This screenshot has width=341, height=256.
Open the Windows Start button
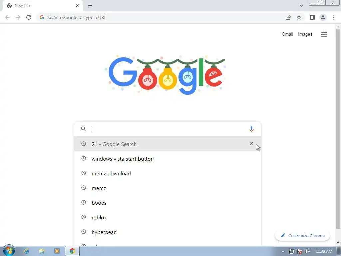pyautogui.click(x=9, y=251)
